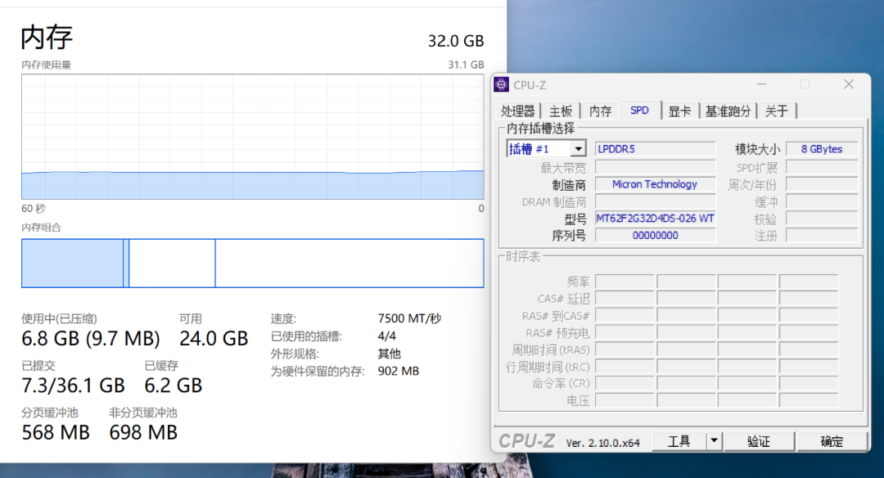Click the 902 MB hardware reserved value
The height and width of the screenshot is (478, 884).
click(x=399, y=371)
